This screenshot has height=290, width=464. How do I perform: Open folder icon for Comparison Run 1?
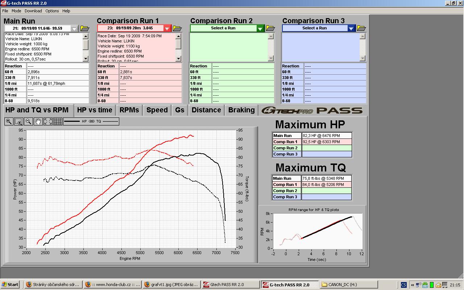[177, 29]
